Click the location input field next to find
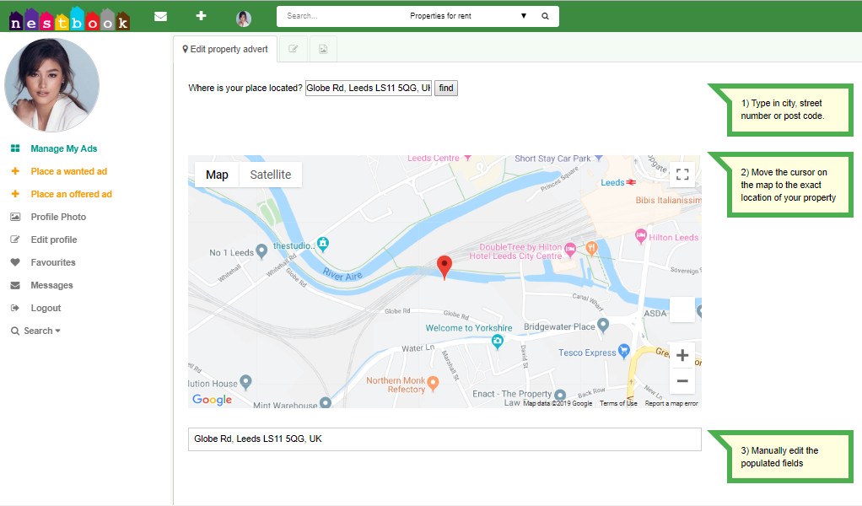The width and height of the screenshot is (862, 506). pos(368,88)
